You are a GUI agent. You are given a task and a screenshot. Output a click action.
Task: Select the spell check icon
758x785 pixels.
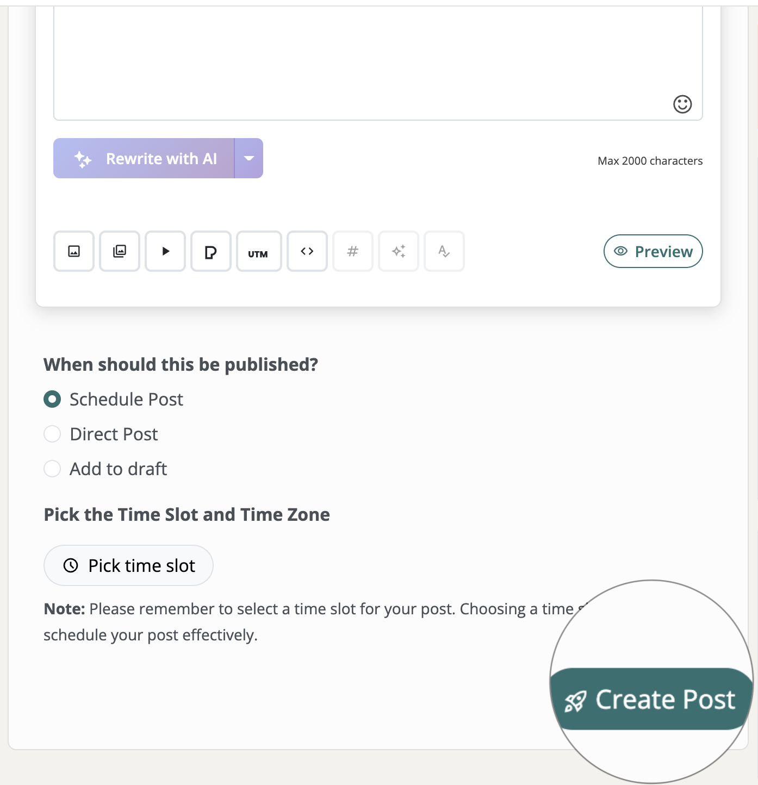click(444, 251)
